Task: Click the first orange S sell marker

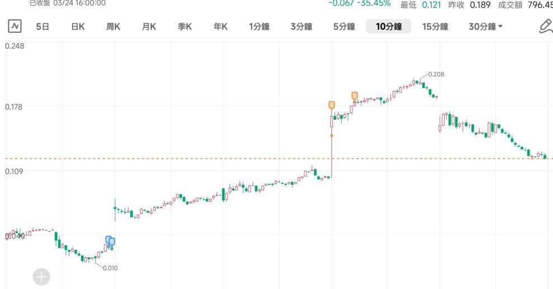Action: pyautogui.click(x=331, y=105)
